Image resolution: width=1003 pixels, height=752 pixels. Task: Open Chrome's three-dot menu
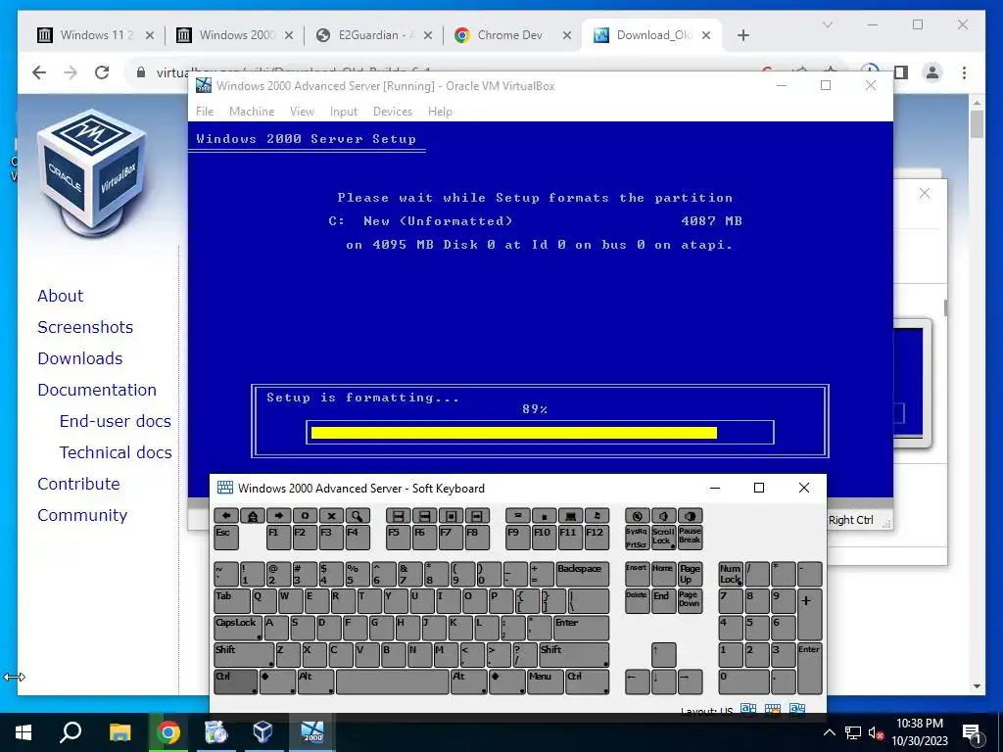point(964,72)
